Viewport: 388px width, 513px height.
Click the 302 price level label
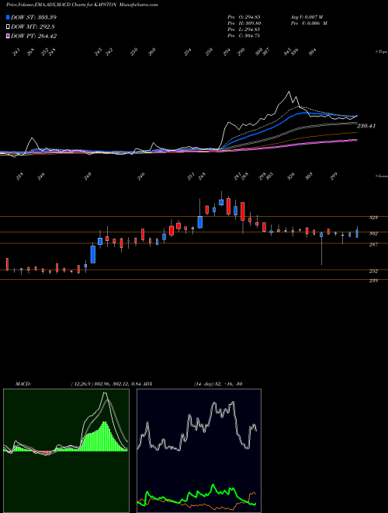coord(373,234)
